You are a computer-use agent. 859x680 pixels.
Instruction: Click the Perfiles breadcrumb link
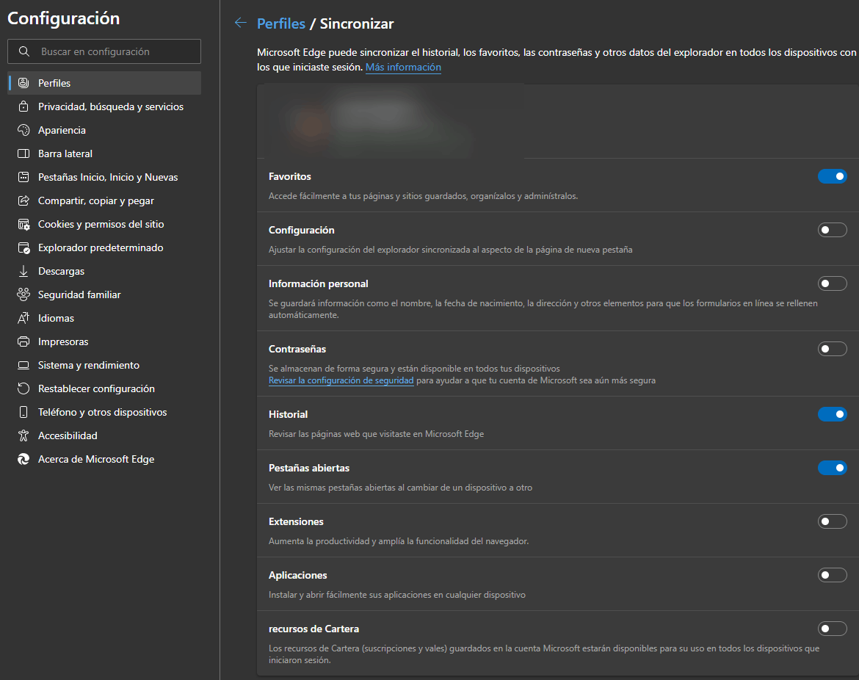(281, 23)
